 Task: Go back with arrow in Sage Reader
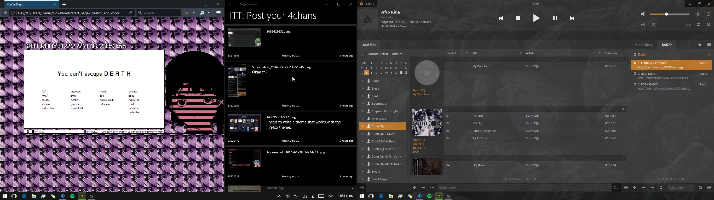pyautogui.click(x=231, y=4)
